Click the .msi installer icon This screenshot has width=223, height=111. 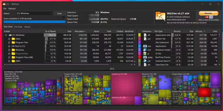145,50
